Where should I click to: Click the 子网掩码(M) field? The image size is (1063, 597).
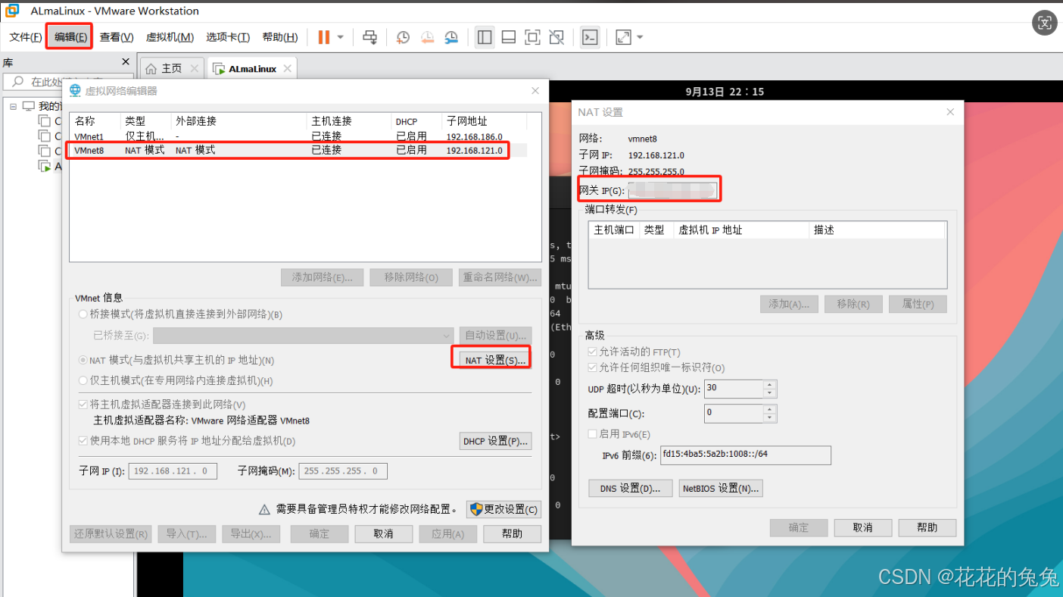click(343, 471)
